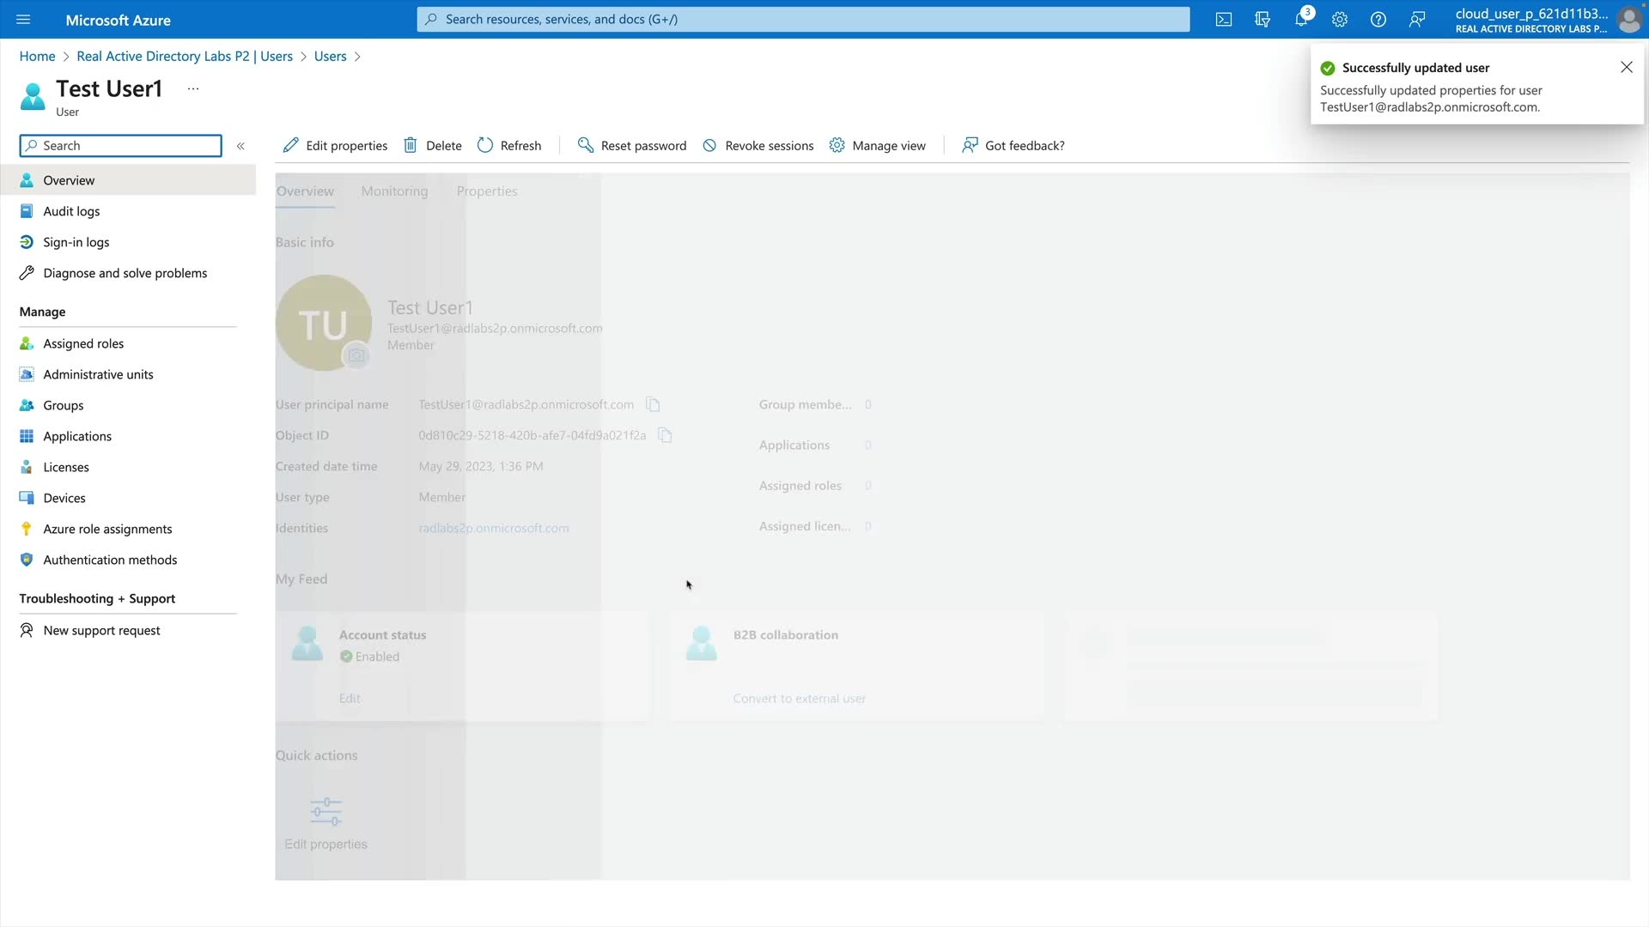This screenshot has width=1649, height=927.
Task: Open Sign-in logs in sidebar
Action: 76,242
